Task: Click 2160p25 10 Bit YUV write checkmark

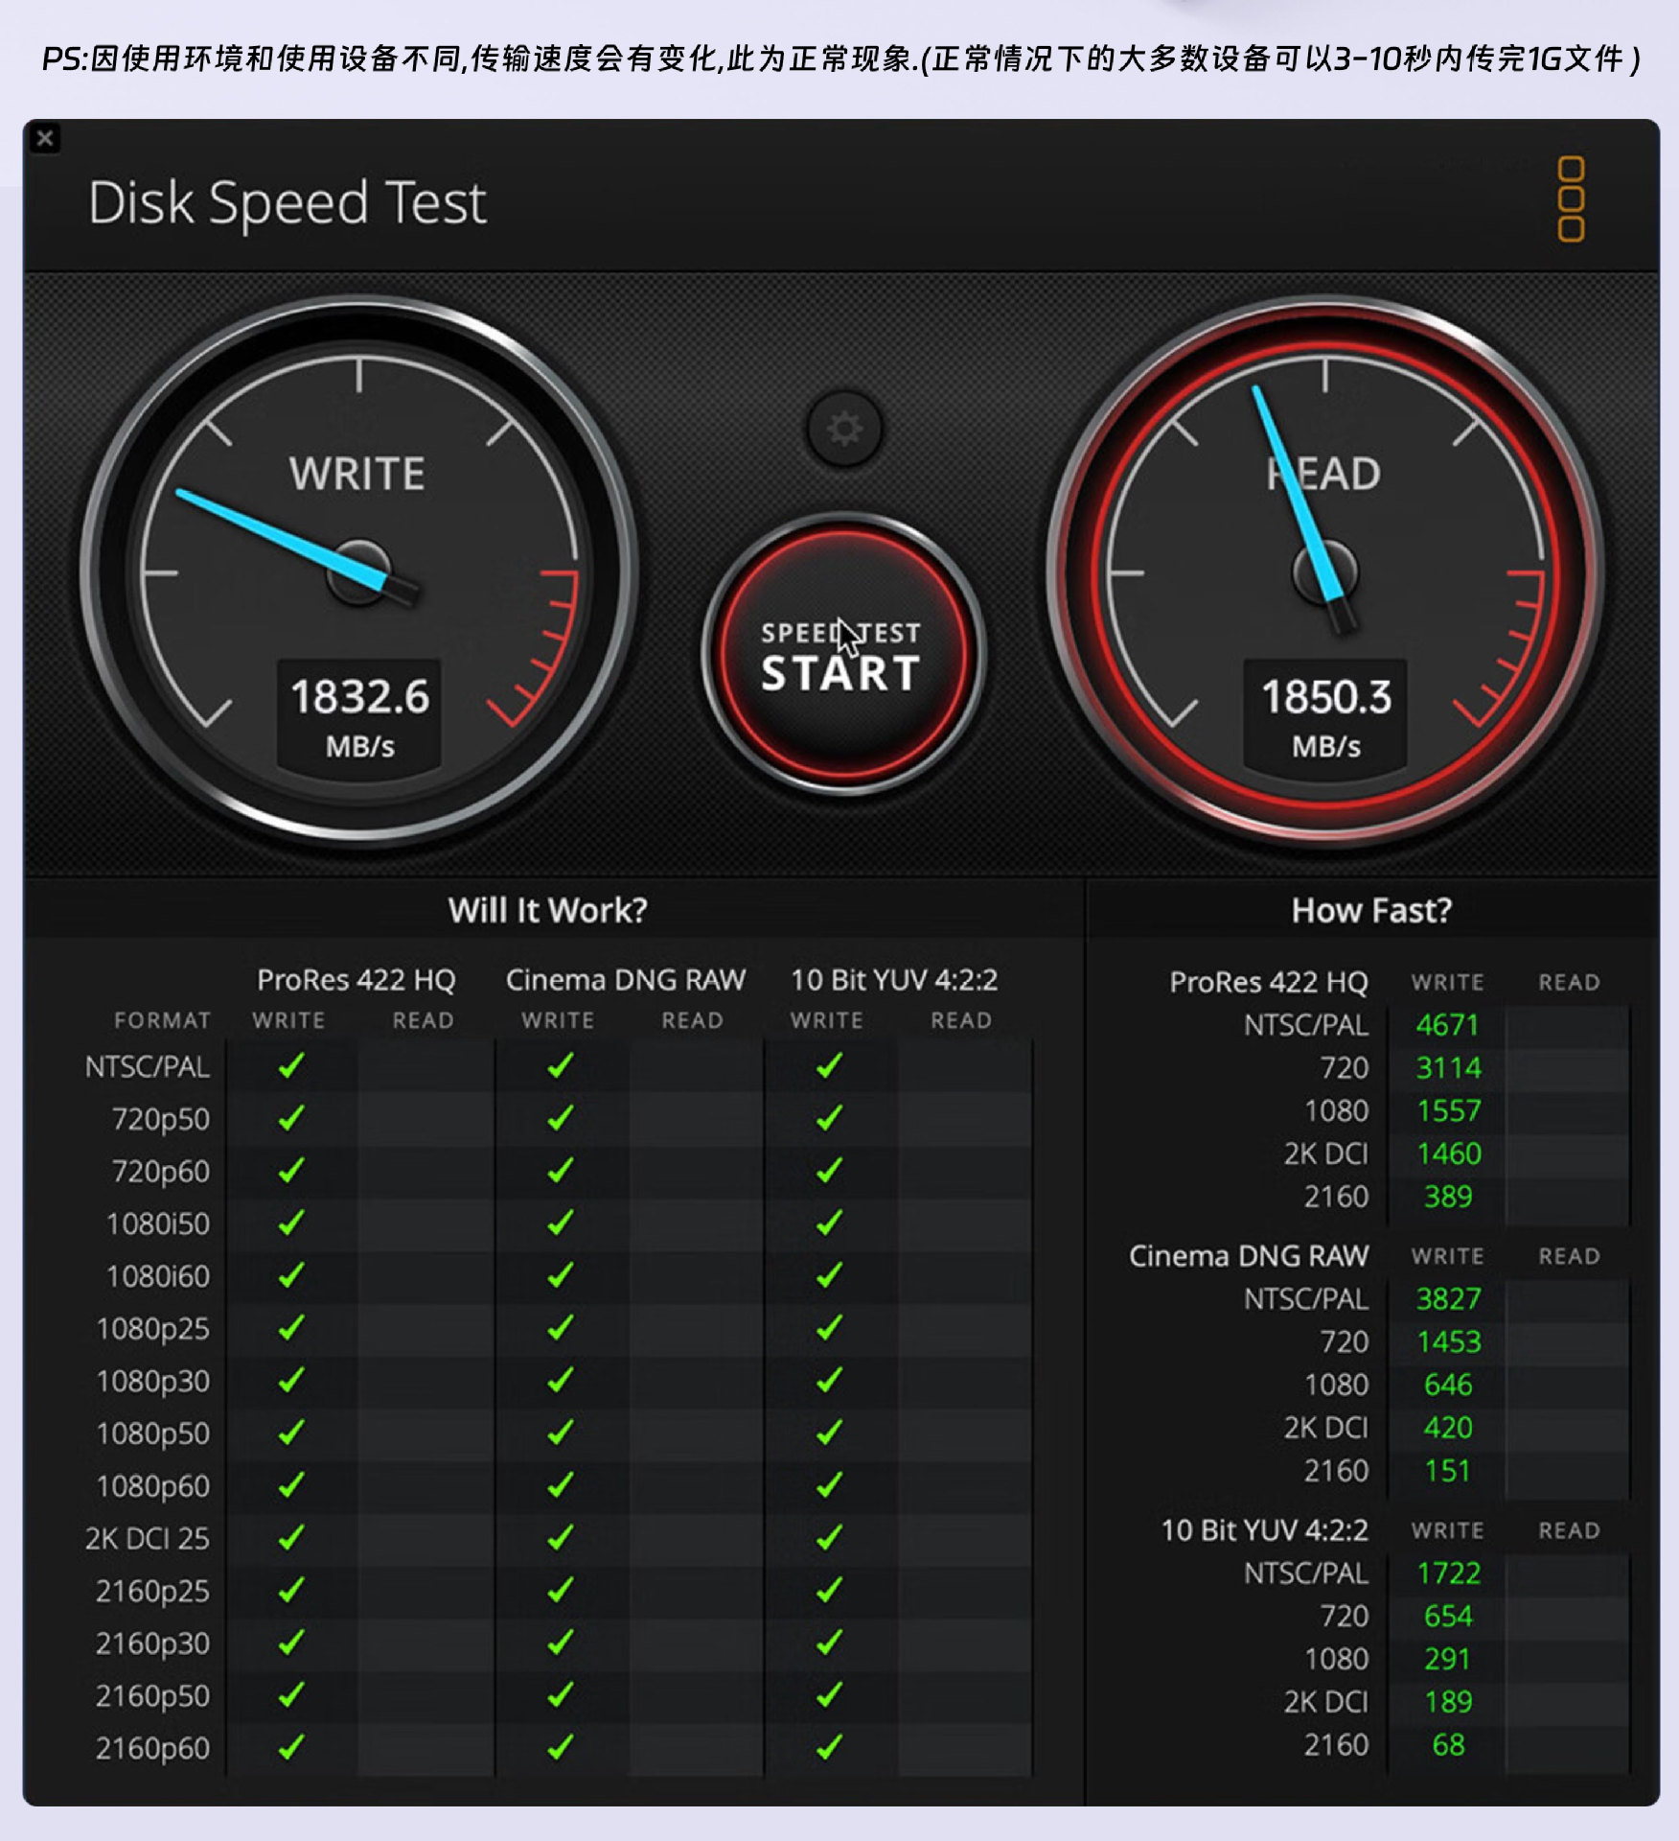Action: tap(829, 1590)
